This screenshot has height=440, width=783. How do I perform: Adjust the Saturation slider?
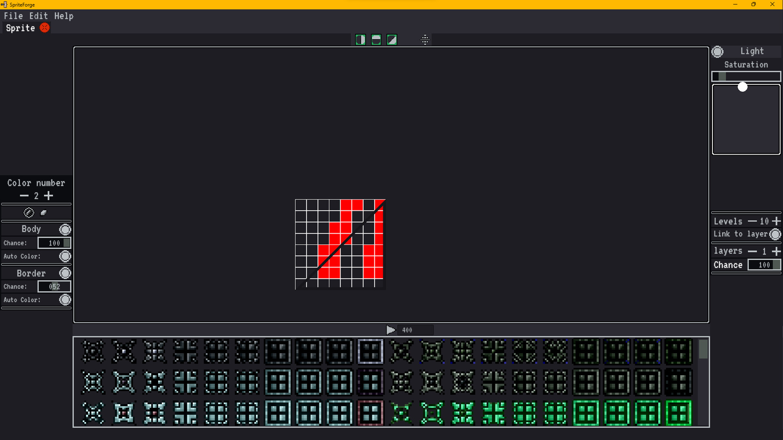tap(745, 76)
